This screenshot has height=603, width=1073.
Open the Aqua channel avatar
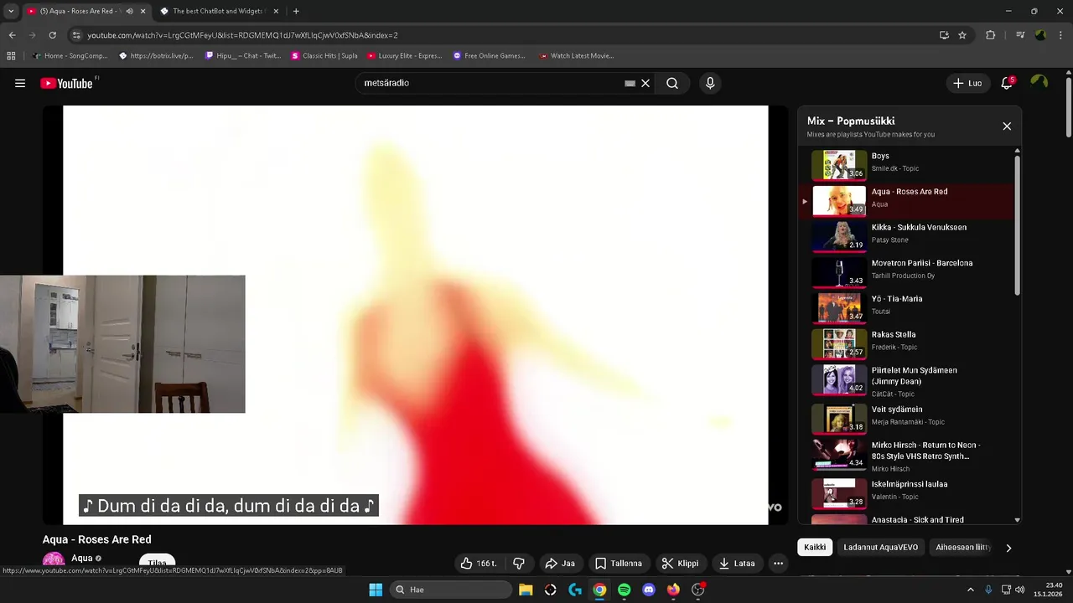click(x=54, y=563)
